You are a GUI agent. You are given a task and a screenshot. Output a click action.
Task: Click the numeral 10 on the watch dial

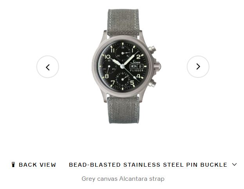107,57
